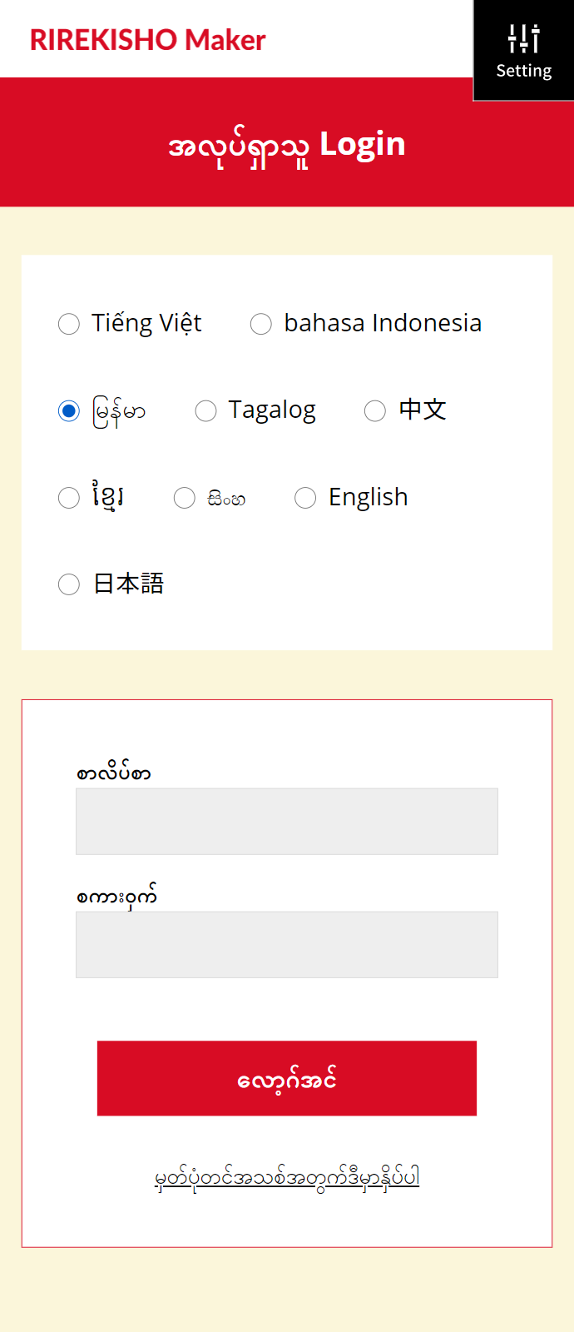Focus the second password input field
The width and height of the screenshot is (574, 1332).
(x=287, y=944)
